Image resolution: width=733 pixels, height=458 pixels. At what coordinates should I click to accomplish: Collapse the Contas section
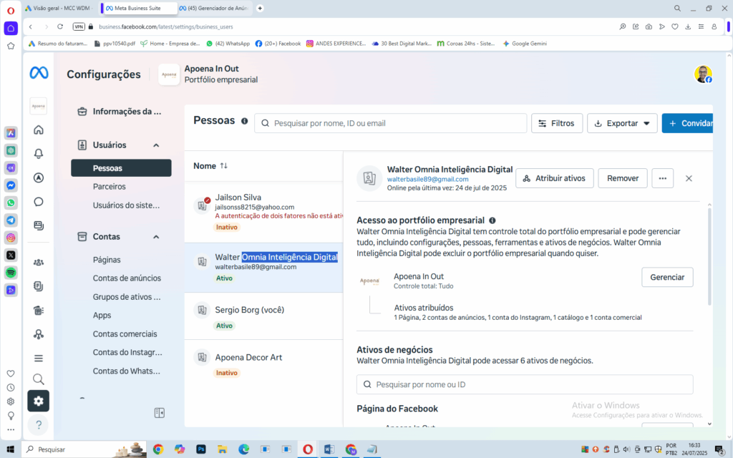coord(156,237)
